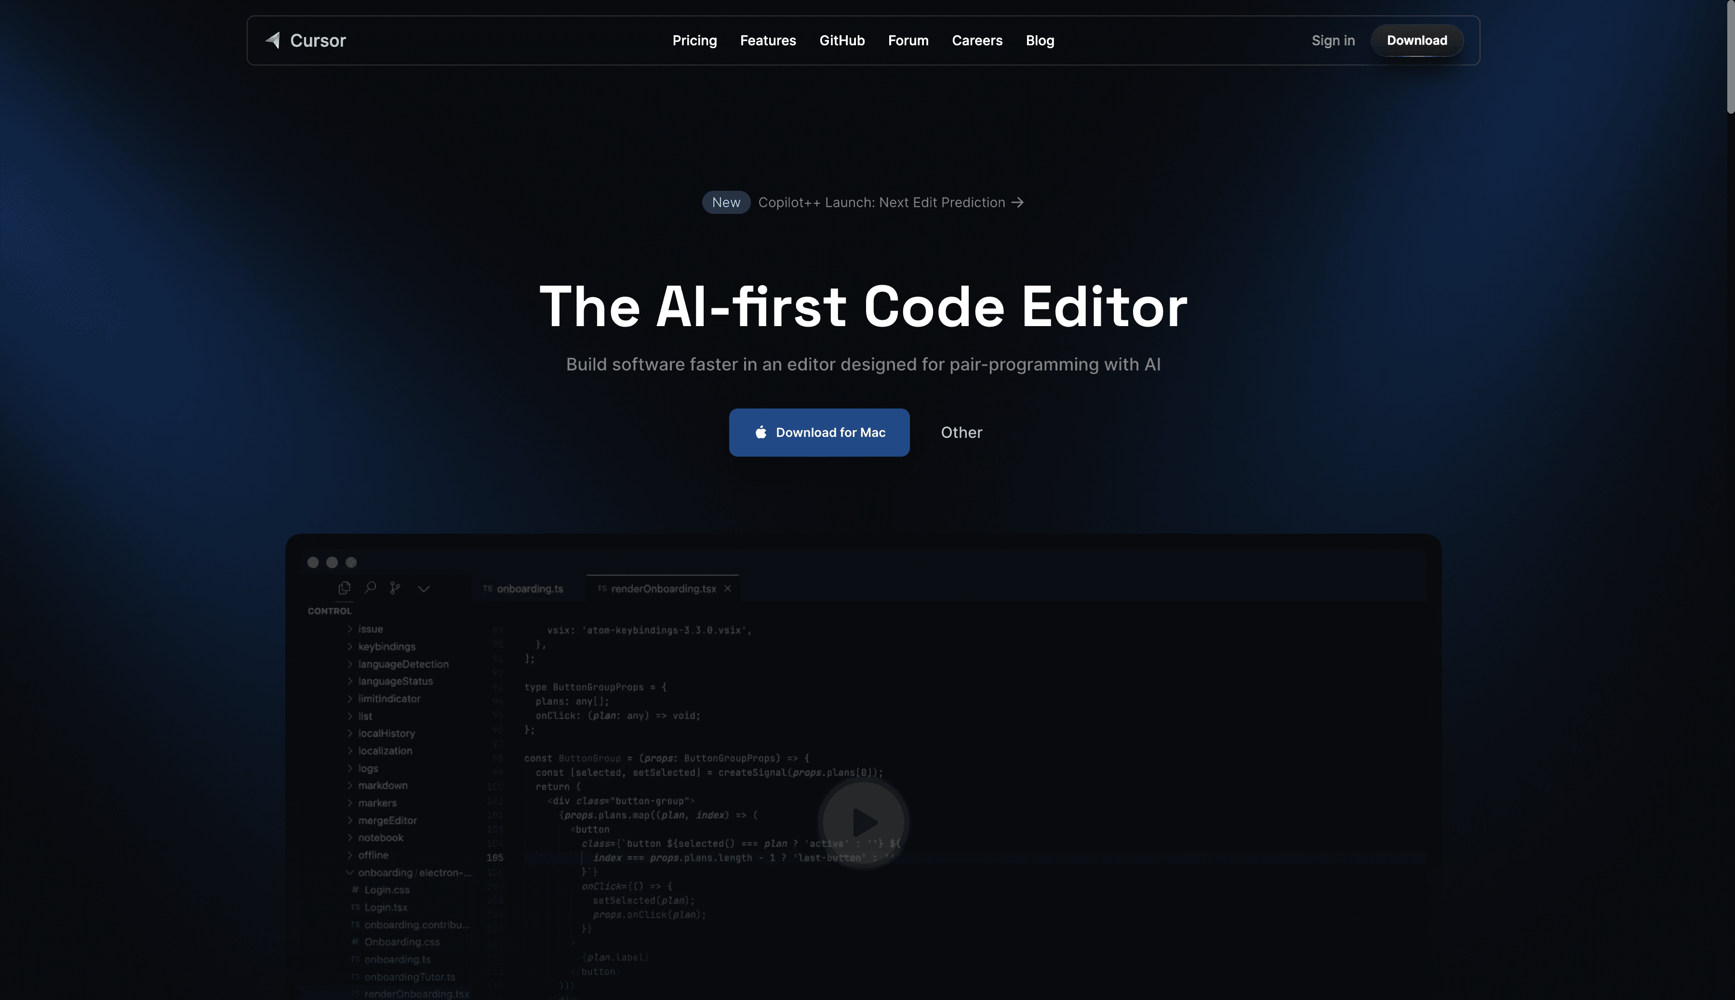Click the Apple logo icon
This screenshot has width=1735, height=1000.
coord(761,432)
